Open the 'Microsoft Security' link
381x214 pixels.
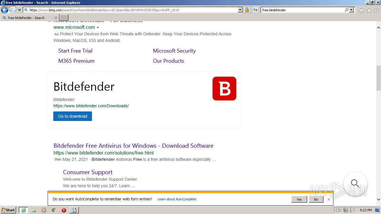click(x=174, y=51)
